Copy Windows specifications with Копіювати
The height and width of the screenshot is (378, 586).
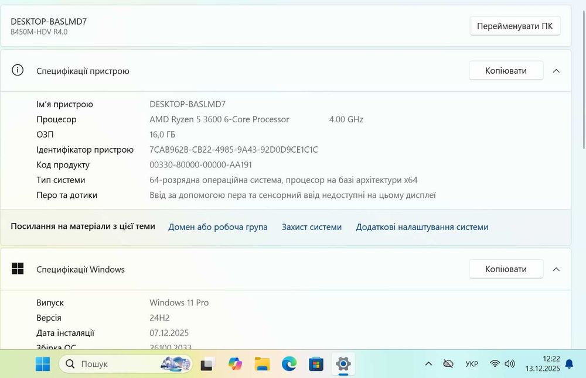(506, 269)
